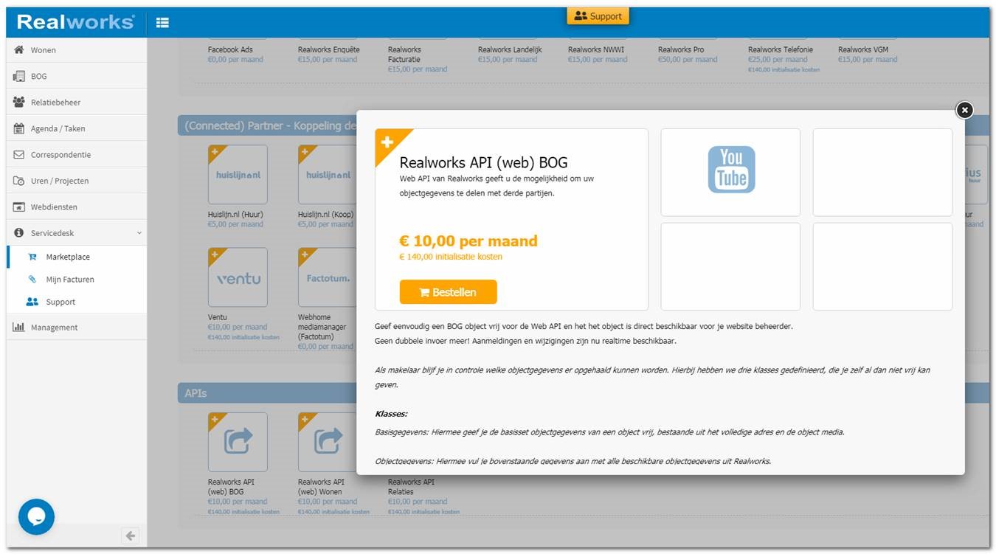Open Realworks API (web) Wonen tile icon
The height and width of the screenshot is (554, 996).
click(328, 443)
